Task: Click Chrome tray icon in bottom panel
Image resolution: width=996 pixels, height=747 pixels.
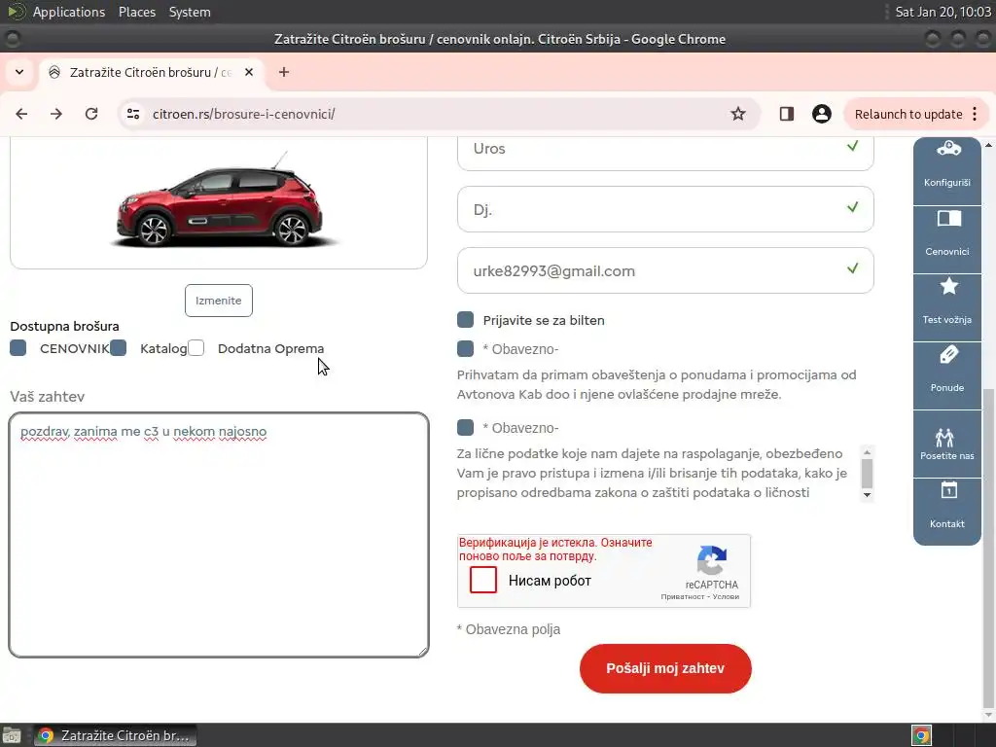Action: point(921,735)
